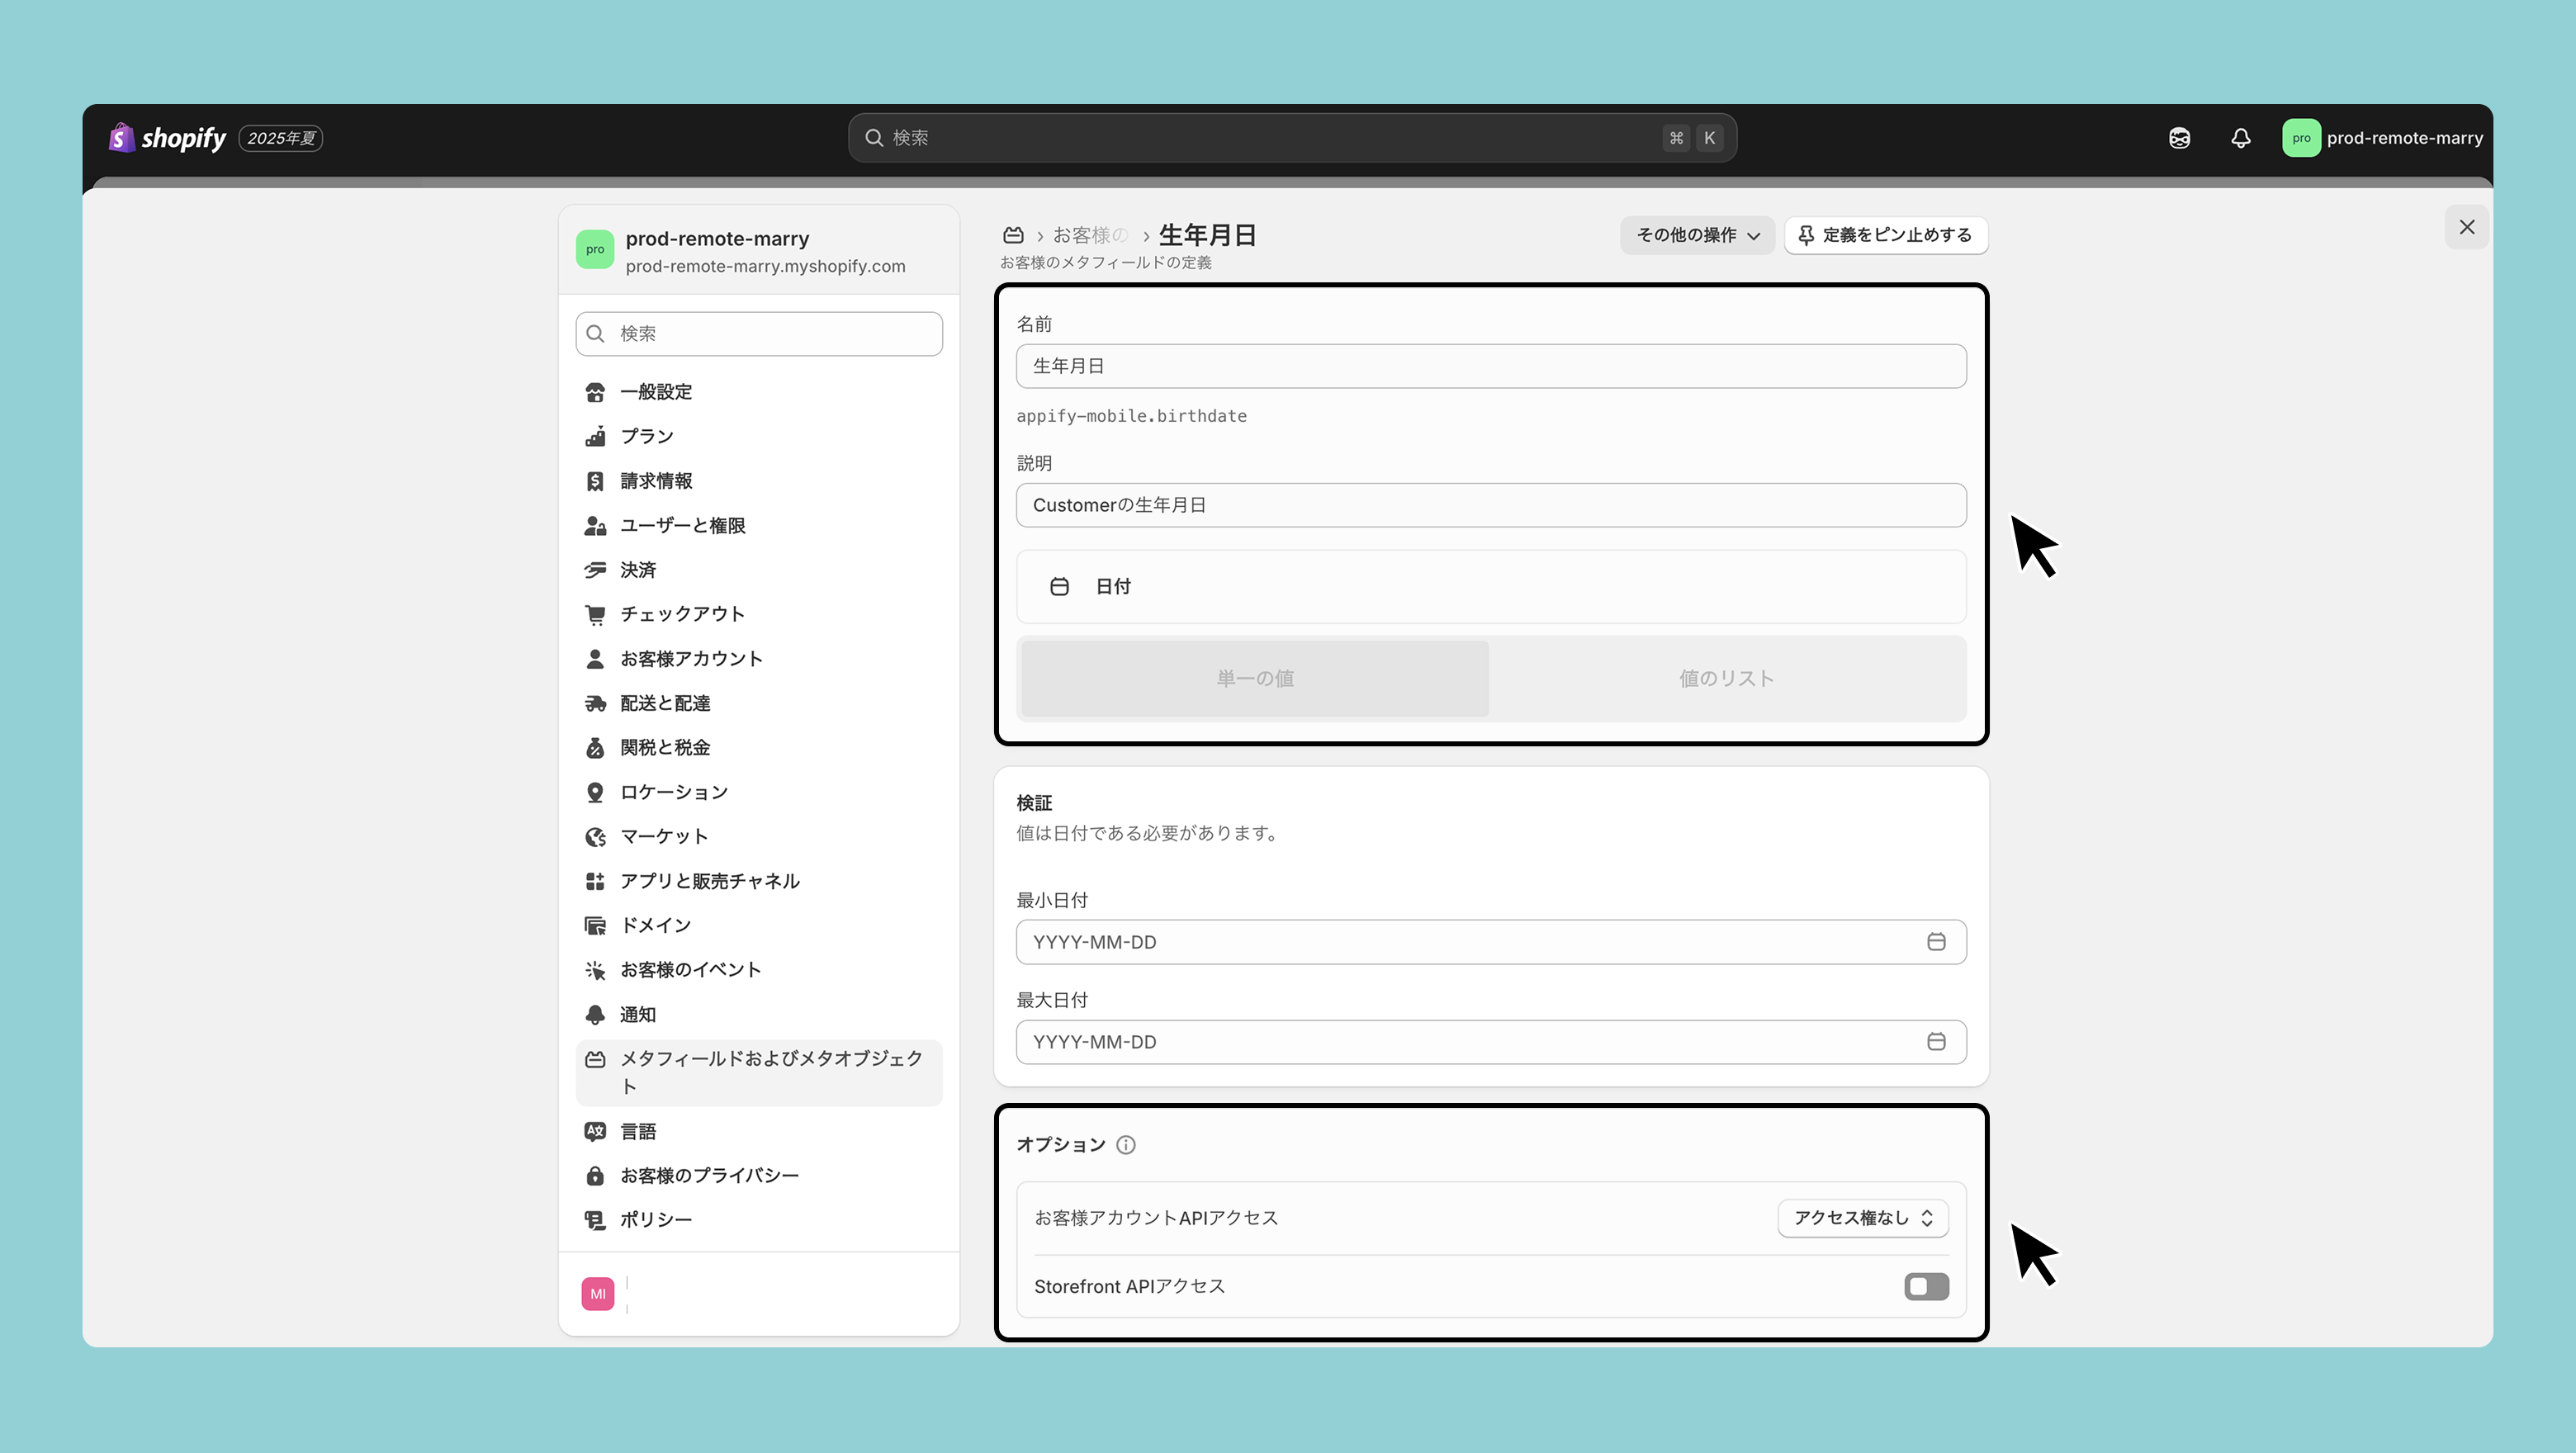The height and width of the screenshot is (1453, 2576).
Task: Click the MI user avatar in sidebar
Action: pos(597,1294)
